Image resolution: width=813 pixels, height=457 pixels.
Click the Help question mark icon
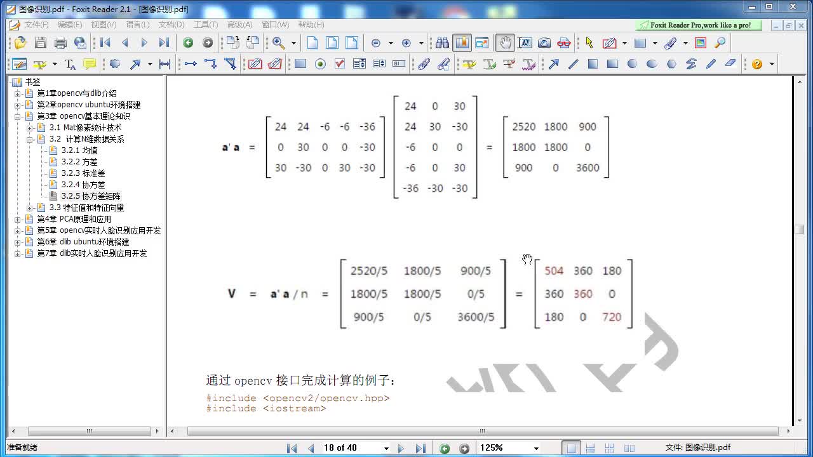tap(757, 63)
